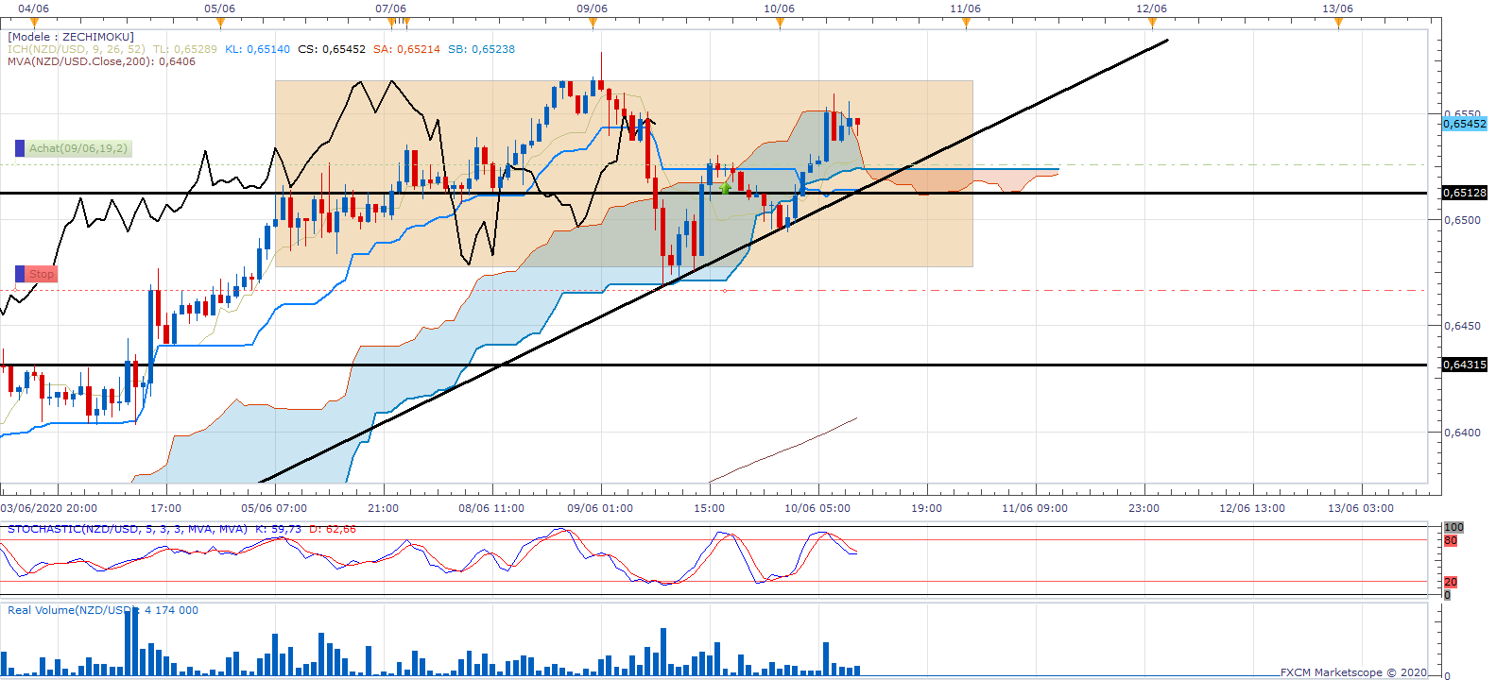
Task: Select the MVA(NZD/USD.Close,200) indicator label
Action: [x=81, y=61]
